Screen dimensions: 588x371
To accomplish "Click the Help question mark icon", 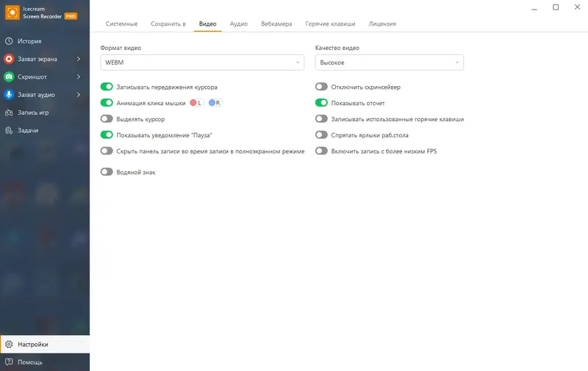I will coord(9,361).
